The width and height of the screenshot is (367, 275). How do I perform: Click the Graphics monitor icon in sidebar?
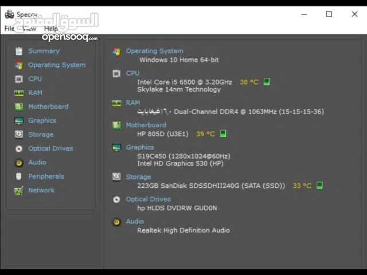[19, 121]
